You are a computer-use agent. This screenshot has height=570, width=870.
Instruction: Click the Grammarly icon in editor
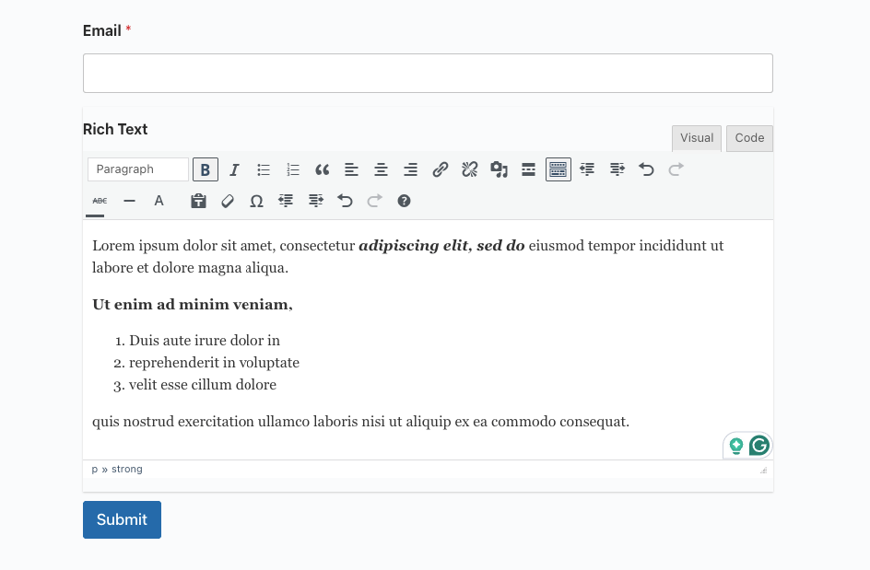click(x=759, y=446)
